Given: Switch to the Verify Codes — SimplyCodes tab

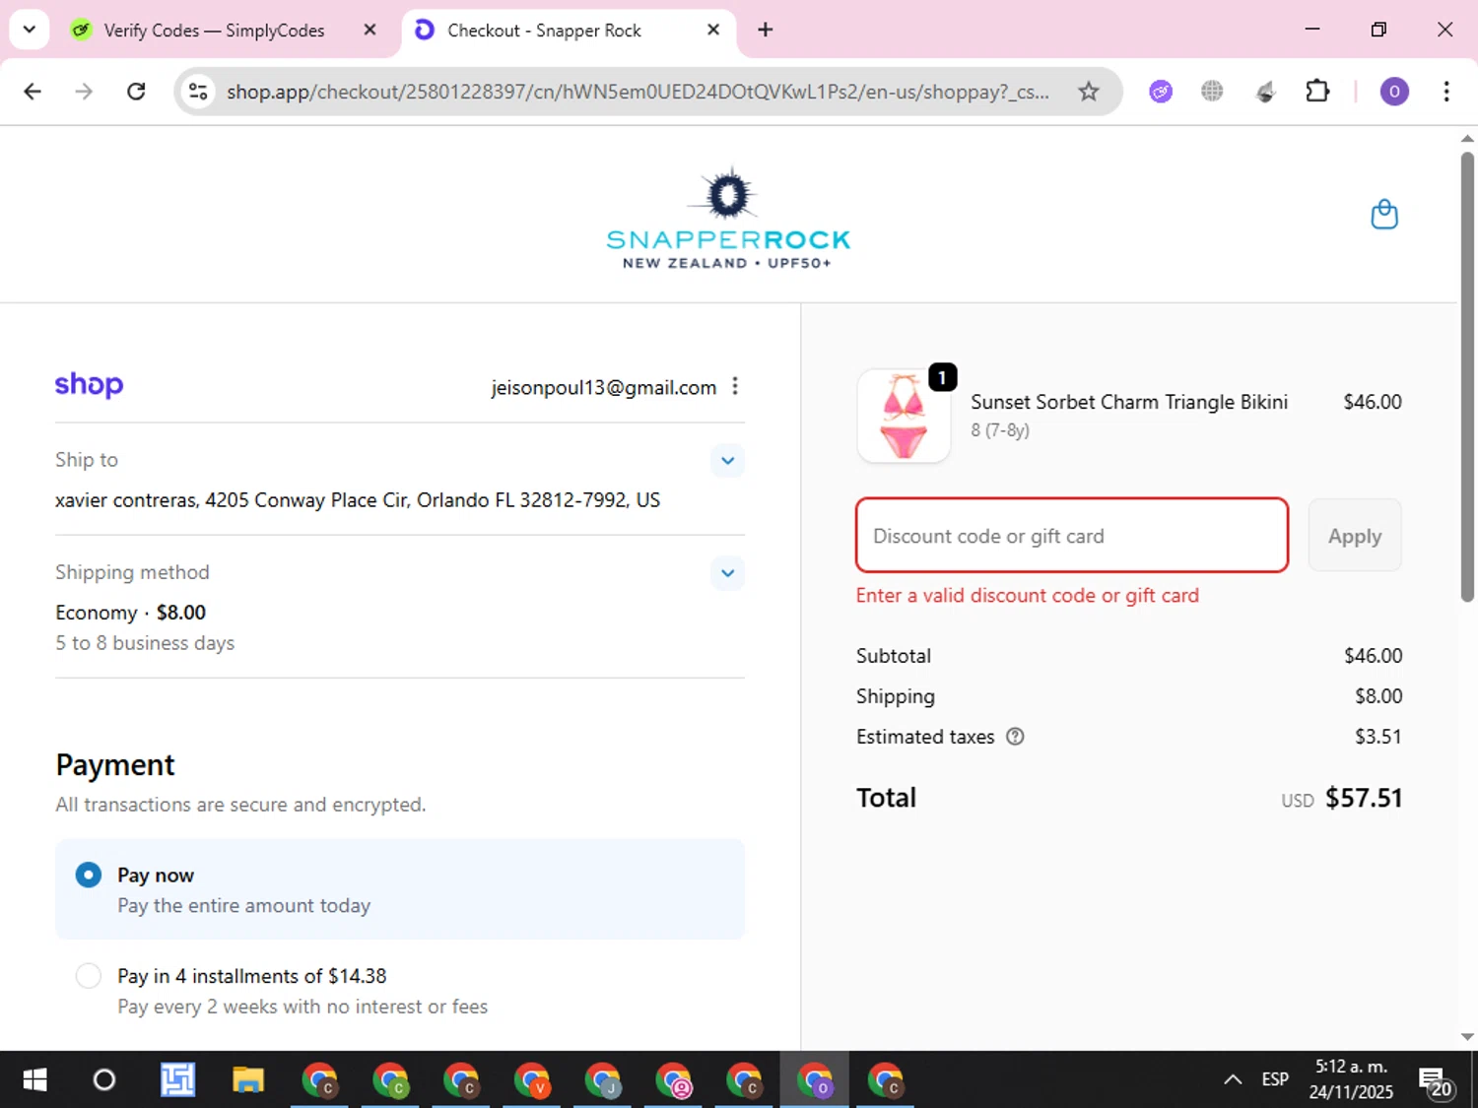Looking at the screenshot, I should click(x=214, y=31).
